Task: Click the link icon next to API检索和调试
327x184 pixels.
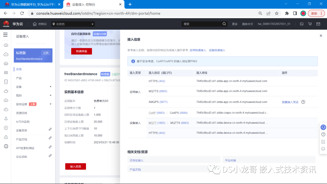Action: coord(50,148)
